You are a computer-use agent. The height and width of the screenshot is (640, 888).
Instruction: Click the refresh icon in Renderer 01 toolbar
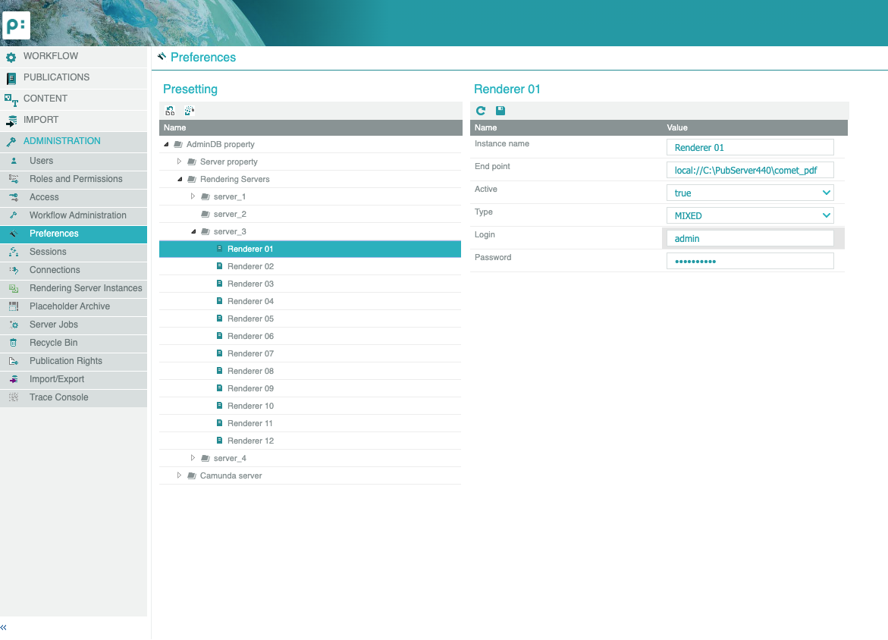tap(481, 111)
